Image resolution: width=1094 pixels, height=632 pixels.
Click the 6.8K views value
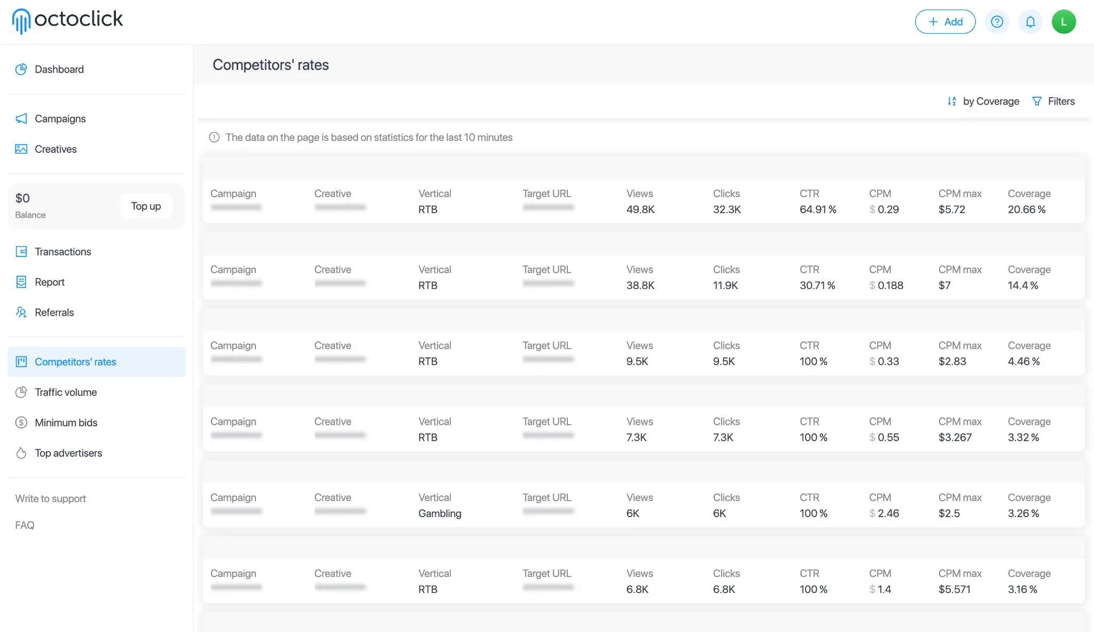tap(637, 589)
